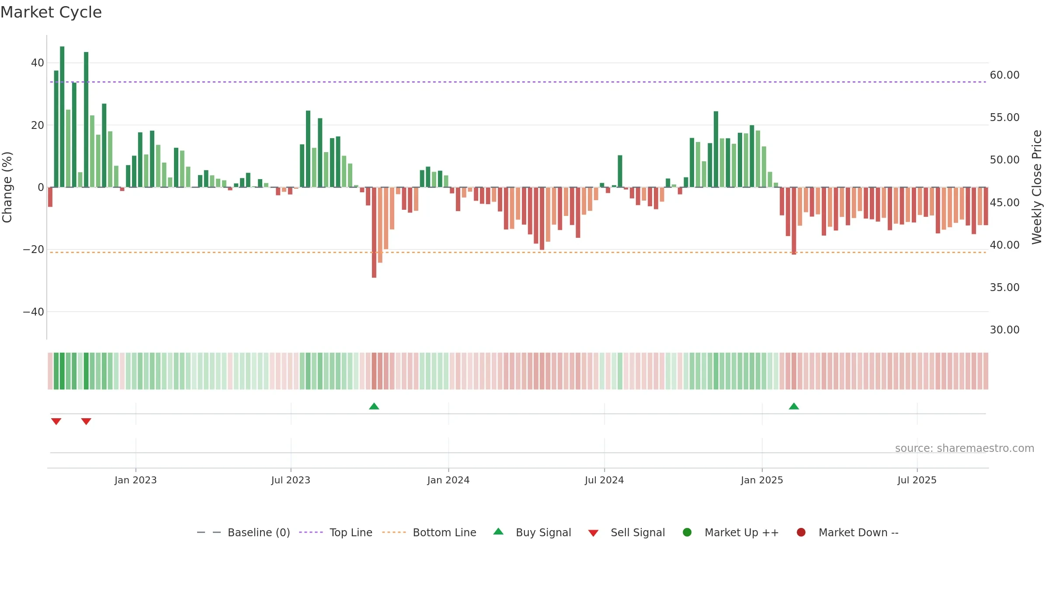Click the Jul 2025 axis label
This screenshot has height=590, width=1049.
917,480
